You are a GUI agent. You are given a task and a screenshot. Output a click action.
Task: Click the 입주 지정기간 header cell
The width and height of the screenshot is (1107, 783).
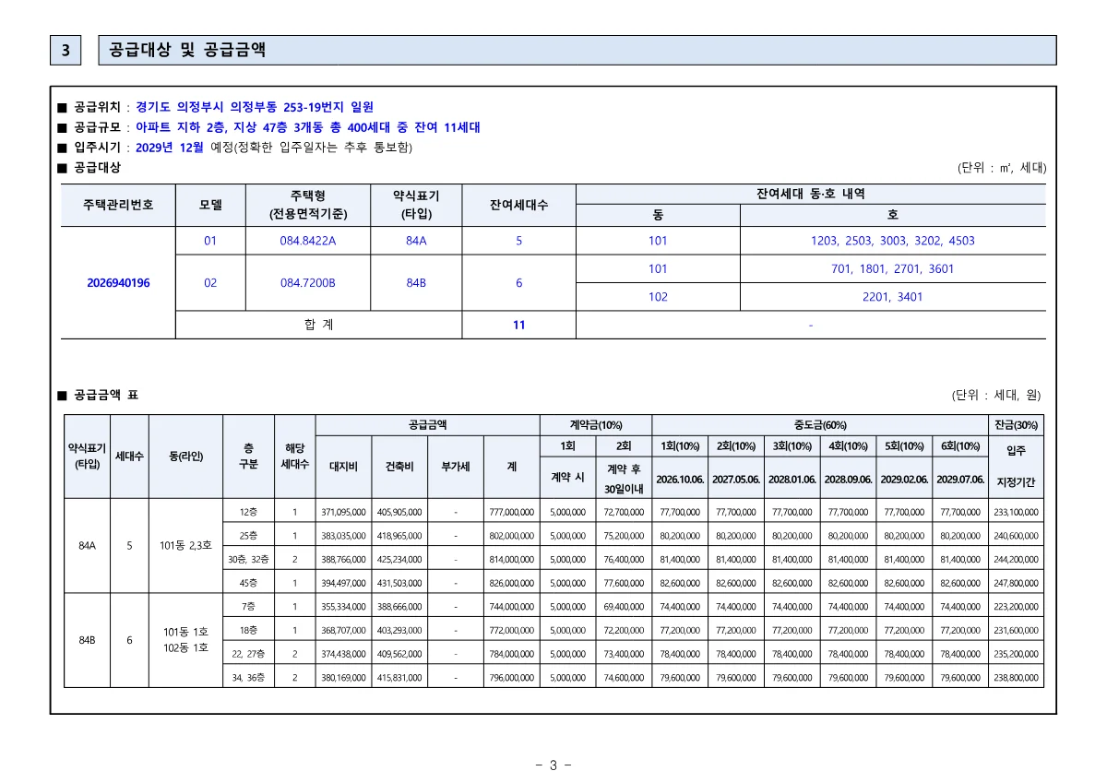[1016, 467]
